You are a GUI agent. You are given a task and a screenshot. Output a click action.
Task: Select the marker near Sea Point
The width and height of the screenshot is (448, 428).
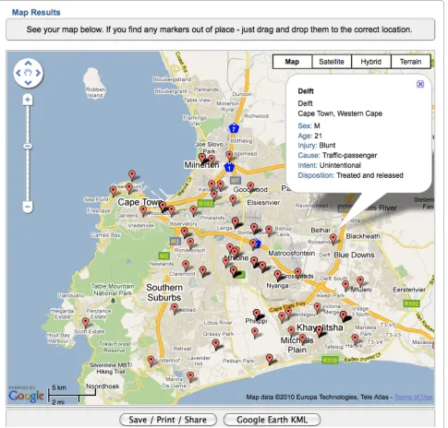click(114, 190)
